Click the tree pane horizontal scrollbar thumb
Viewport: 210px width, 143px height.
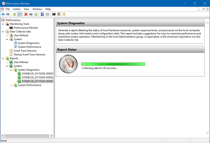(27, 136)
